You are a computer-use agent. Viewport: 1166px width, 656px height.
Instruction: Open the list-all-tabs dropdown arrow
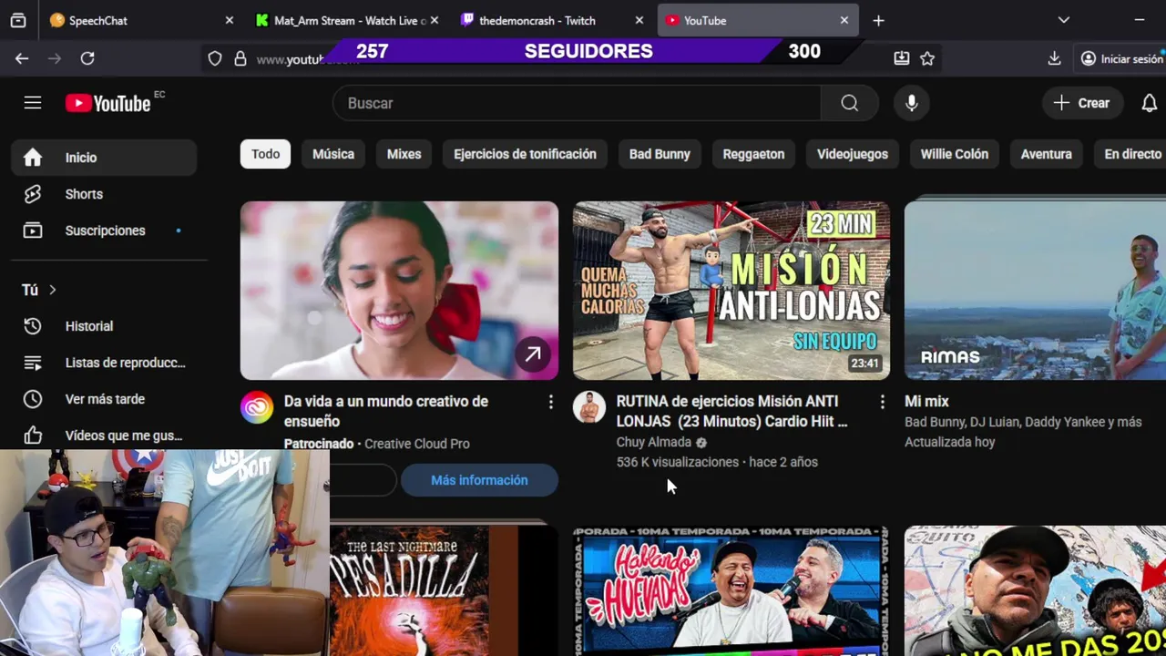click(x=1063, y=20)
